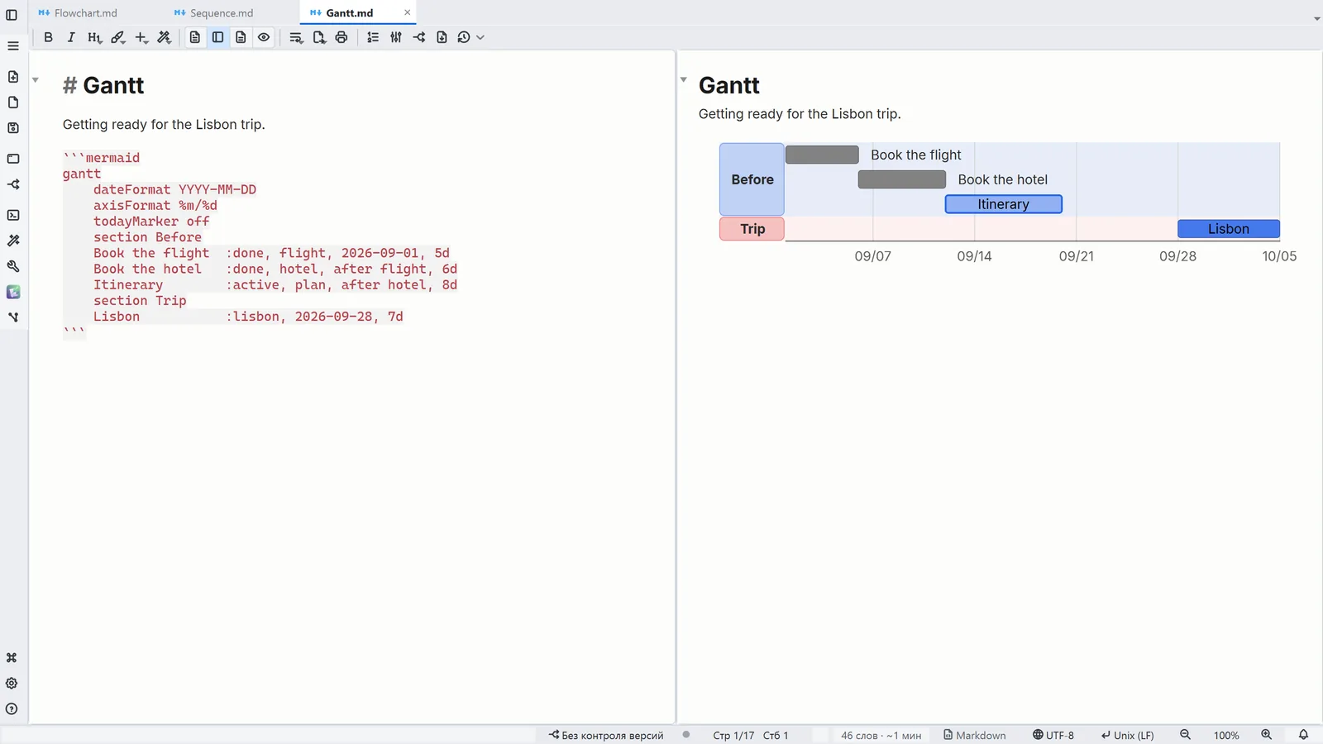Click the version control status button

606,735
